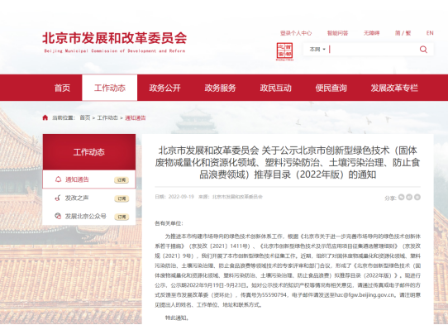The height and width of the screenshot is (325, 448).
Task: Share the notice via first share icon
Action: 401,197
